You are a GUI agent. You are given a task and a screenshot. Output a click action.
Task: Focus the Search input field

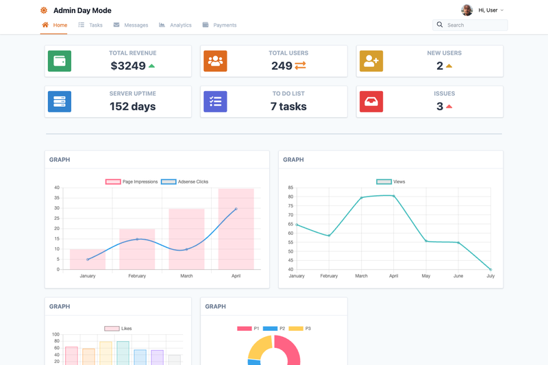470,25
